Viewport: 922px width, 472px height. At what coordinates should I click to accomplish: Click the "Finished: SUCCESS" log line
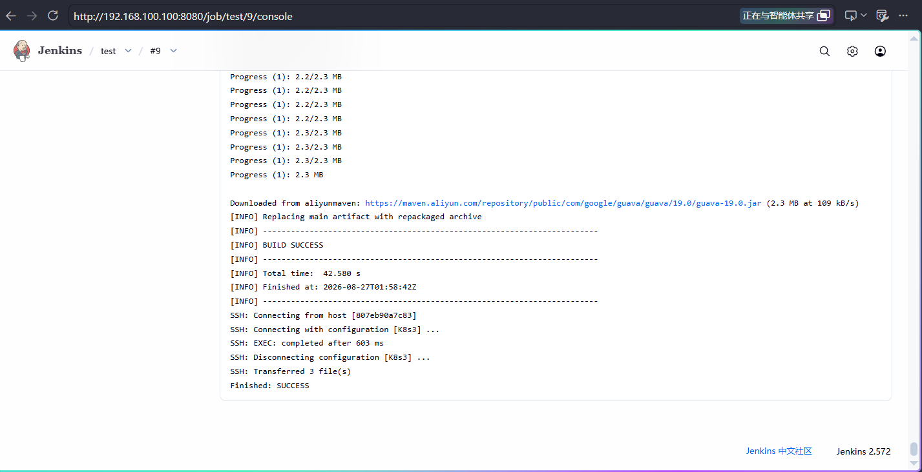(269, 386)
